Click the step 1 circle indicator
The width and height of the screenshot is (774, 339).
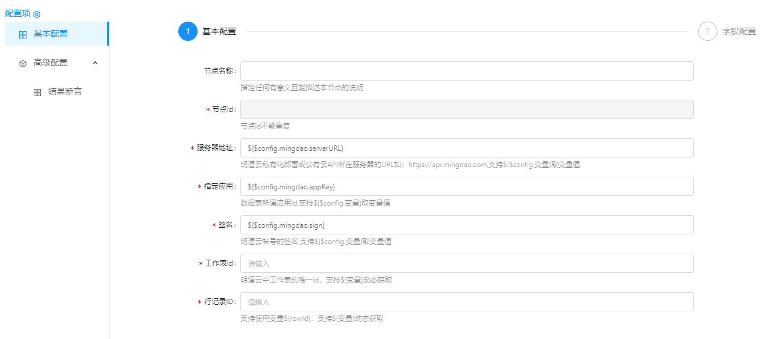188,31
